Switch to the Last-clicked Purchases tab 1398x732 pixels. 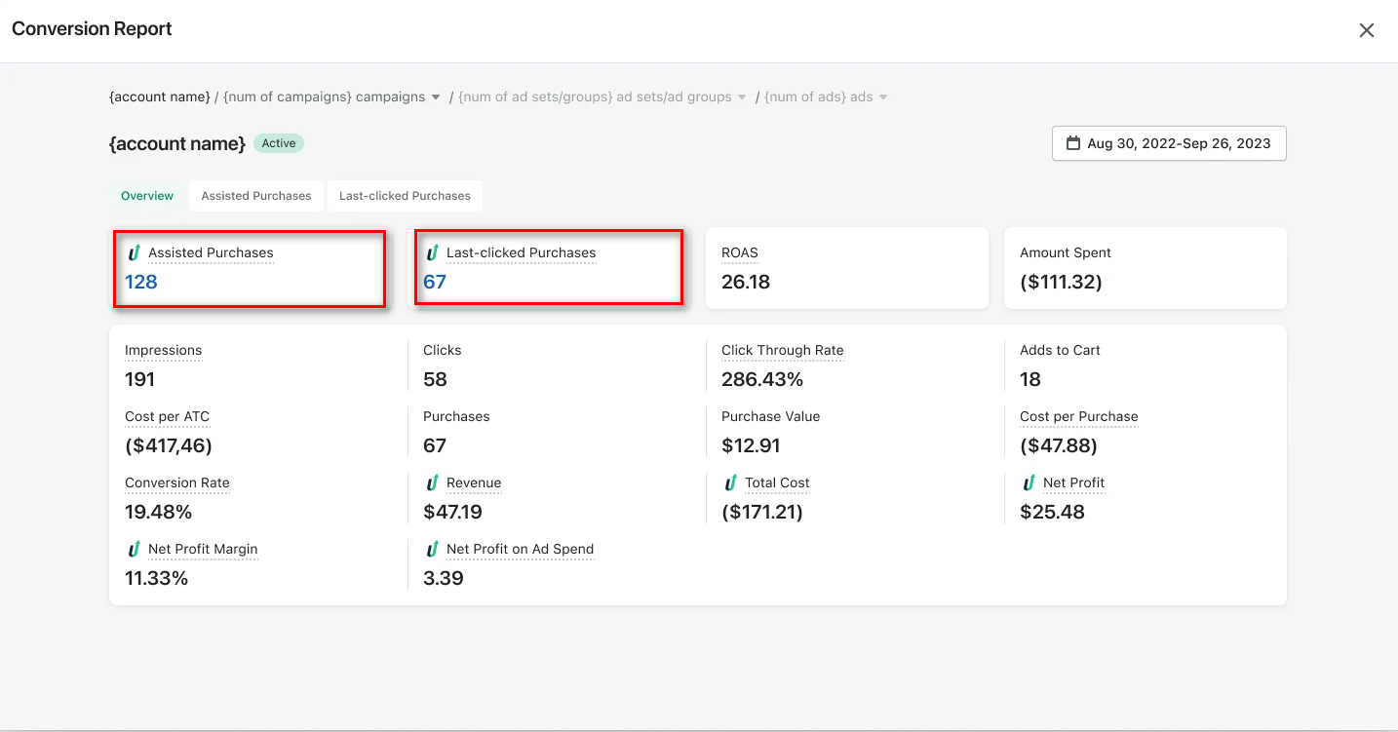(405, 195)
